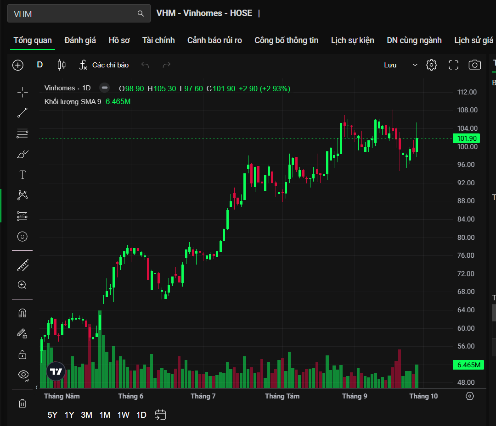Select the brush drawing tool

tap(23, 154)
